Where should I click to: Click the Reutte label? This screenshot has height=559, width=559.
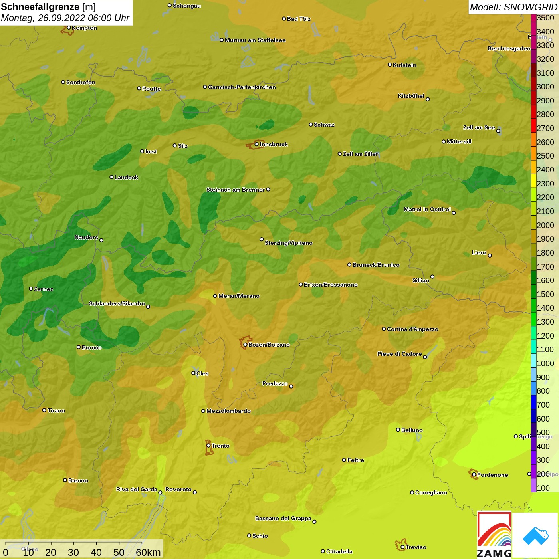point(151,89)
